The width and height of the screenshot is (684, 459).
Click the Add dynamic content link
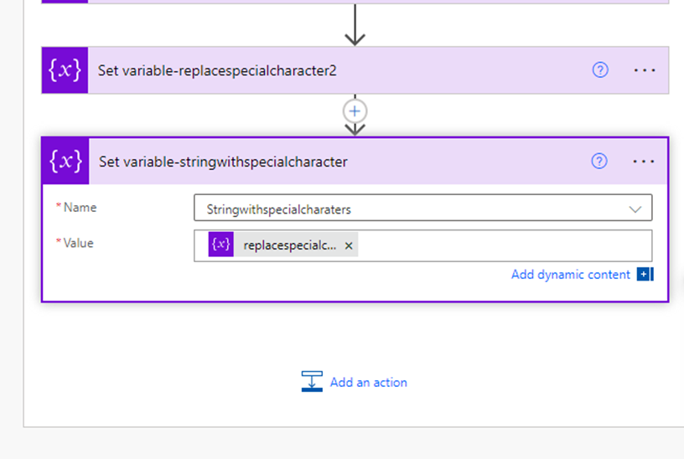[570, 275]
